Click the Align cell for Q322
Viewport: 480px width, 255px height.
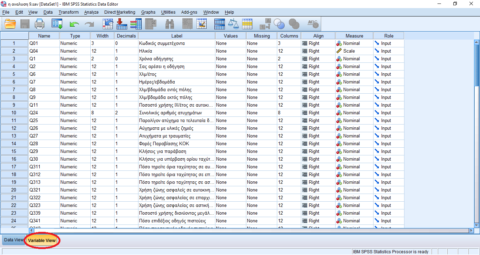318,198
